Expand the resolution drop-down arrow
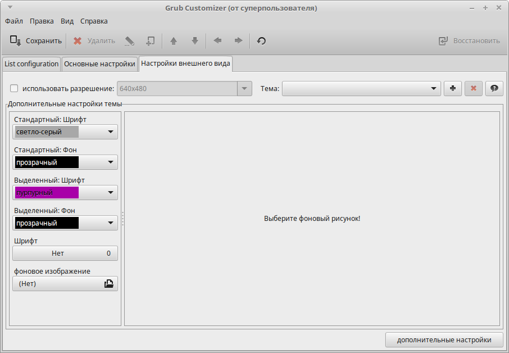 click(245, 89)
